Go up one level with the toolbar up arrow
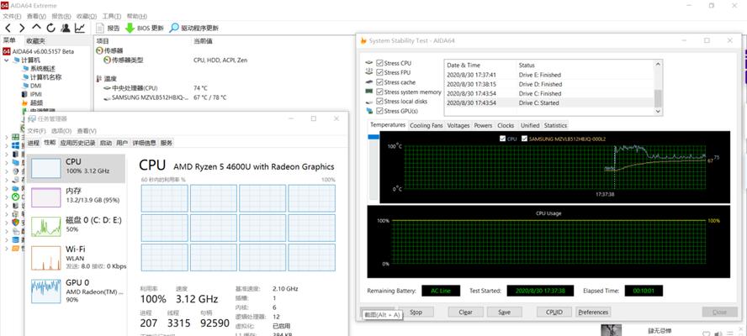The height and width of the screenshot is (336, 747). (x=37, y=28)
